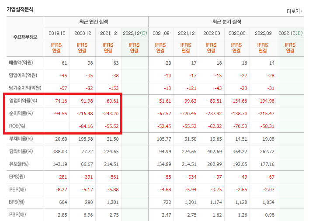This screenshot has width=309, height=221.
Task: Click the 2019.12 annual column header
Action: click(57, 33)
